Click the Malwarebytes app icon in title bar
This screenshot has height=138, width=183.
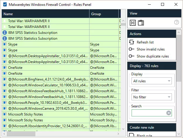point(5,5)
